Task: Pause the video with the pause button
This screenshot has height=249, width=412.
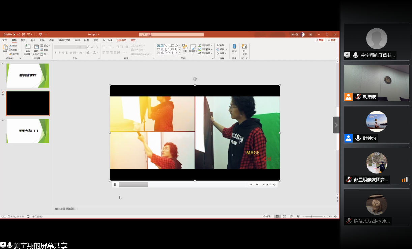Action: (x=115, y=185)
